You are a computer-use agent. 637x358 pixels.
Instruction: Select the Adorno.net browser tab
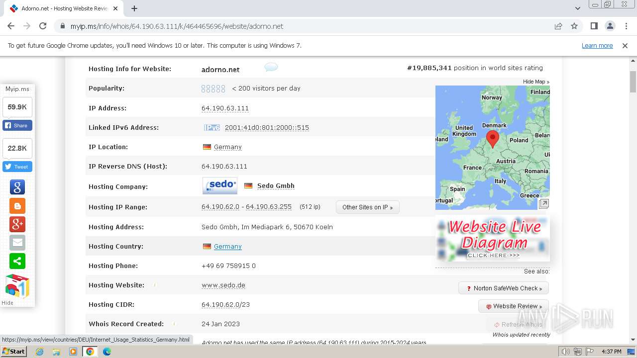(64, 8)
